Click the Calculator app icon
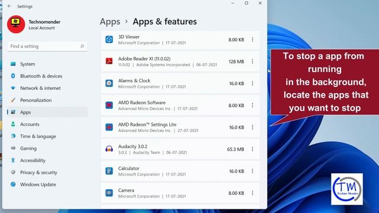Screen dimensions: 379x213 109,171
